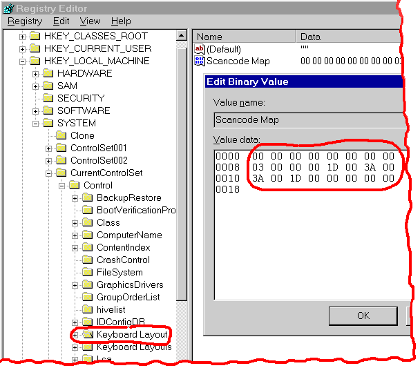The width and height of the screenshot is (420, 368).
Task: Click inside the Value data hex editor
Action: (312, 225)
